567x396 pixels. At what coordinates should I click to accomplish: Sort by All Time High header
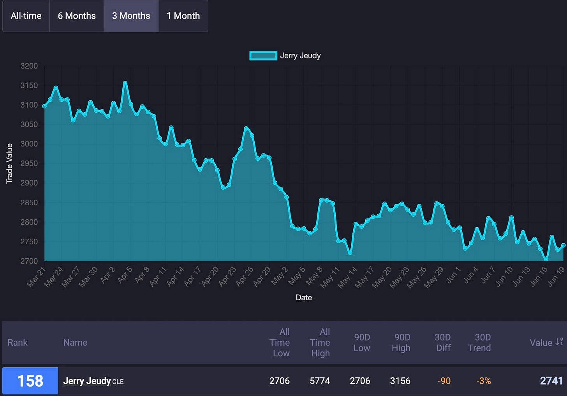point(320,343)
